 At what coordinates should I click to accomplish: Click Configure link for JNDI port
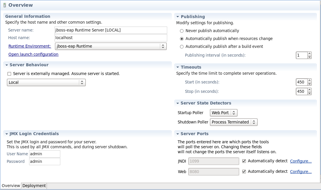point(301,161)
